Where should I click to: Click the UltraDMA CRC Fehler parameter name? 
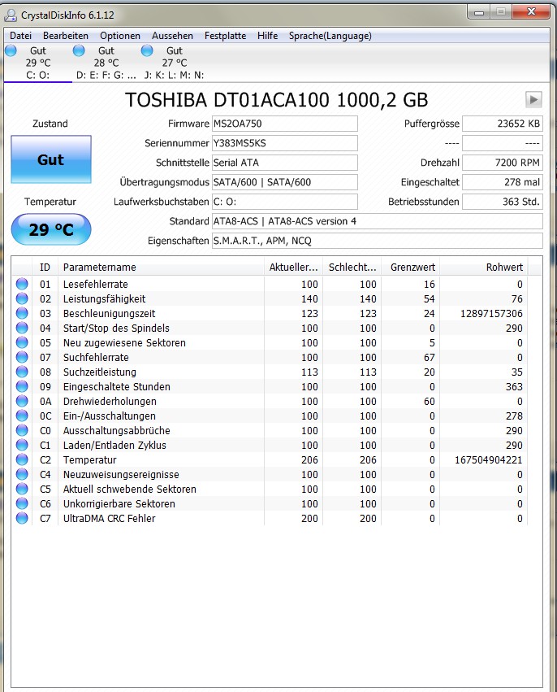pos(110,519)
